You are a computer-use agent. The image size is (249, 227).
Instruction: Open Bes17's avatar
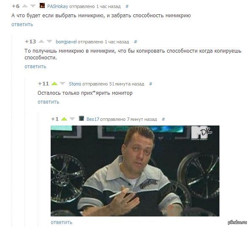(x=81, y=118)
